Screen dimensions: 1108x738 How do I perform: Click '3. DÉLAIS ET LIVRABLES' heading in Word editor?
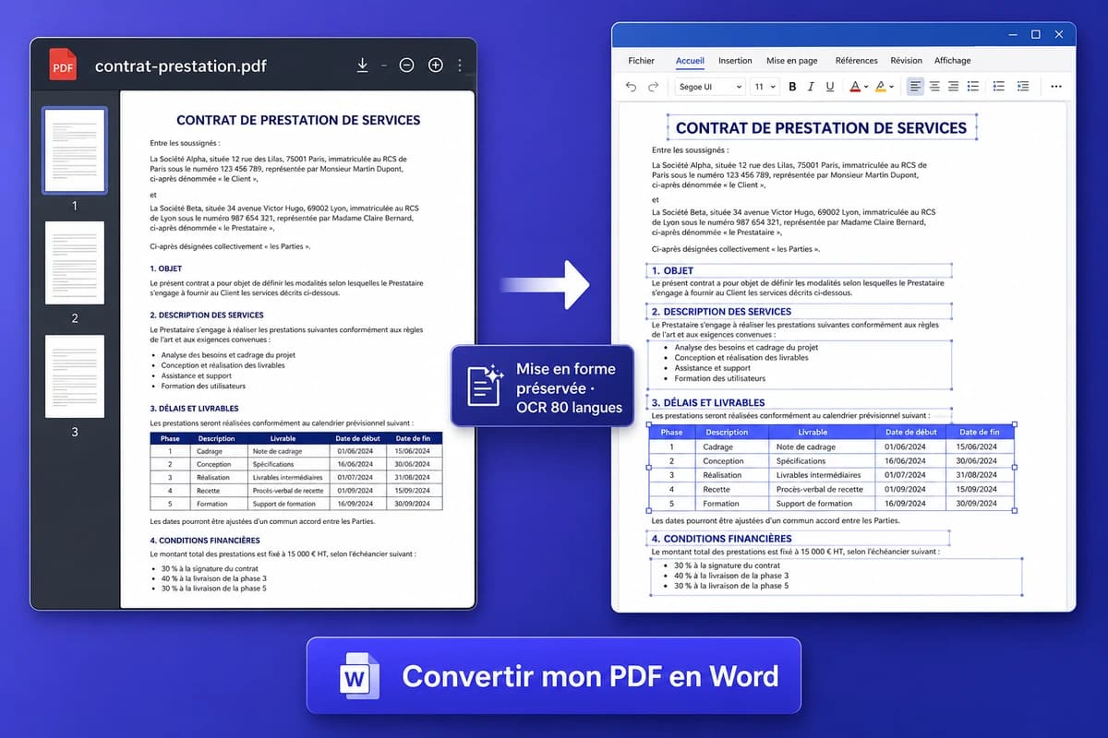pyautogui.click(x=708, y=403)
